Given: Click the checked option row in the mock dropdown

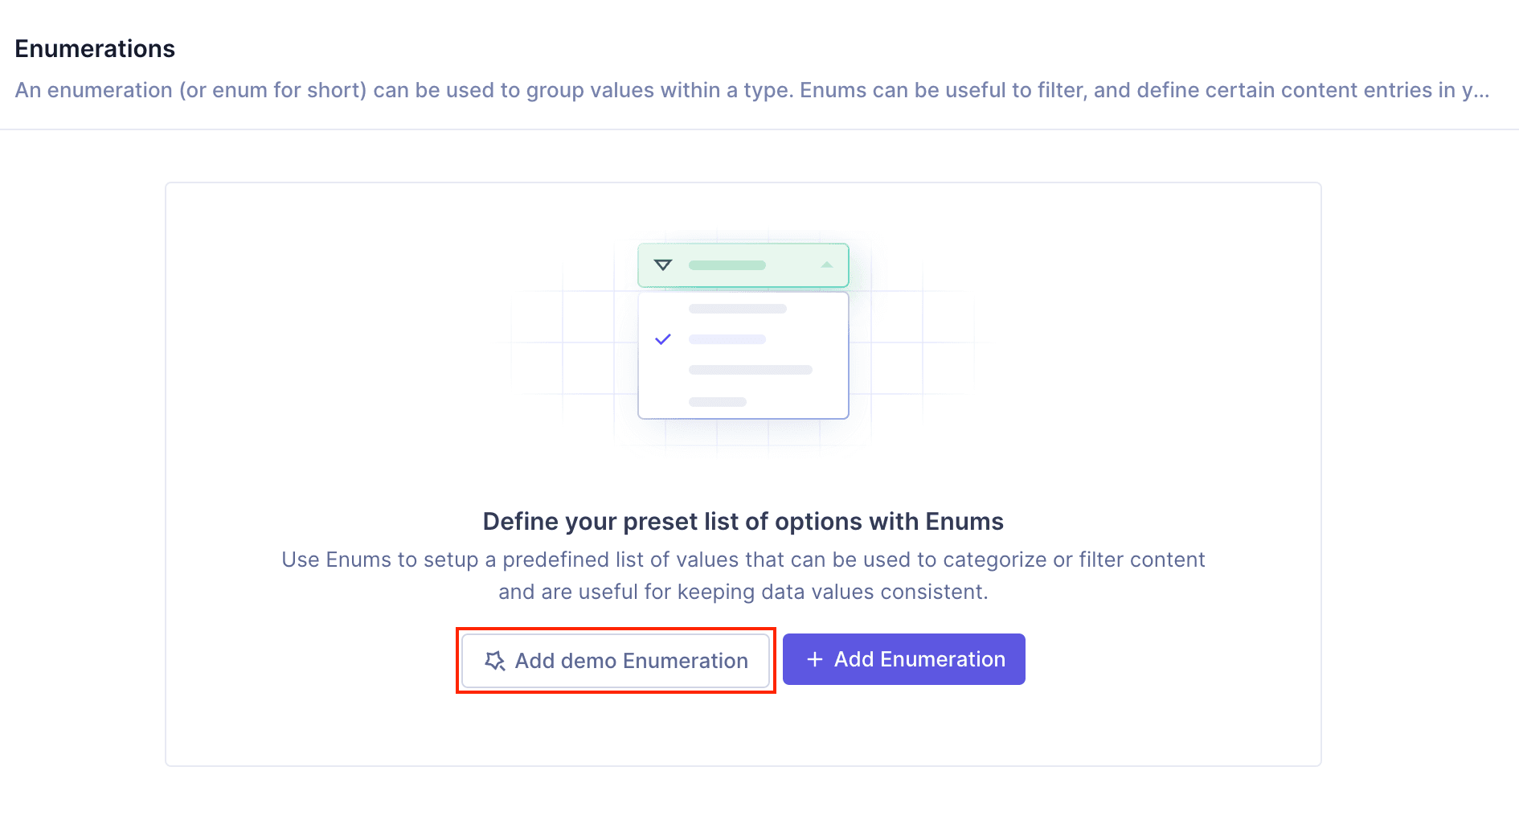Looking at the screenshot, I should point(727,338).
